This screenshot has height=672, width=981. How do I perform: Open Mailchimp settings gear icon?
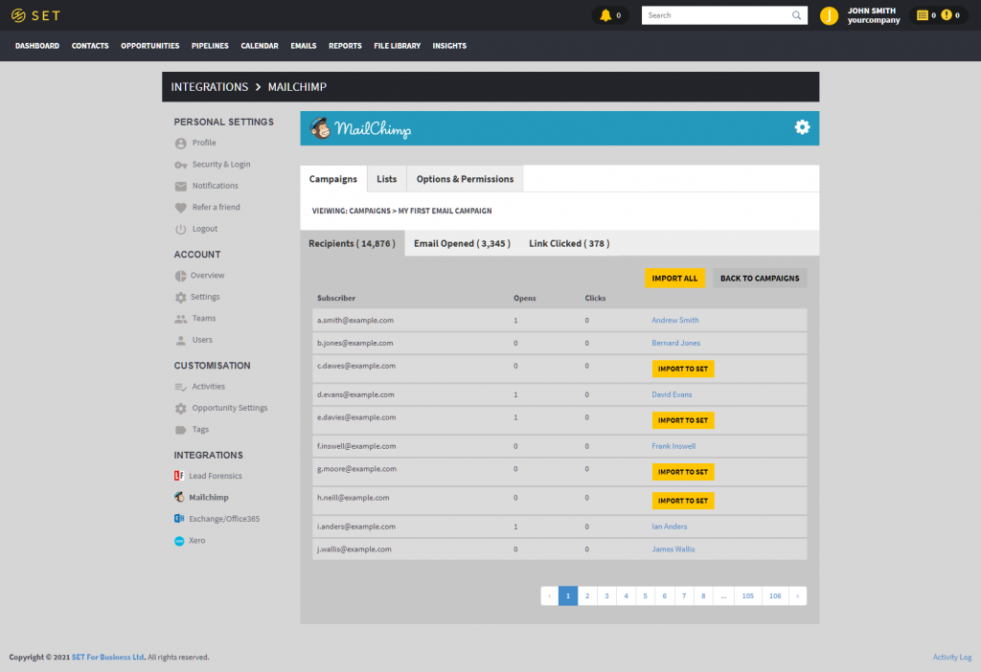click(802, 127)
